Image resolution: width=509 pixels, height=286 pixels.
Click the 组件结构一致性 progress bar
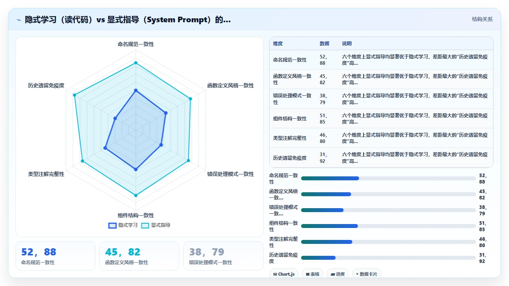[x=388, y=226]
